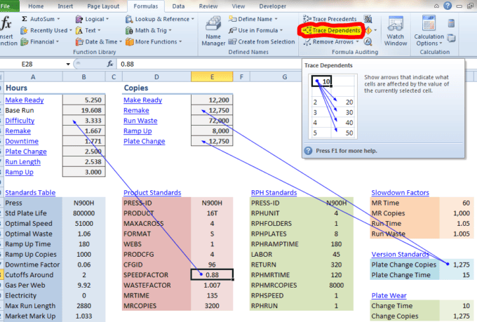Expand the Name Box dropdown arrow
Image resolution: width=477 pixels, height=322 pixels.
68,65
